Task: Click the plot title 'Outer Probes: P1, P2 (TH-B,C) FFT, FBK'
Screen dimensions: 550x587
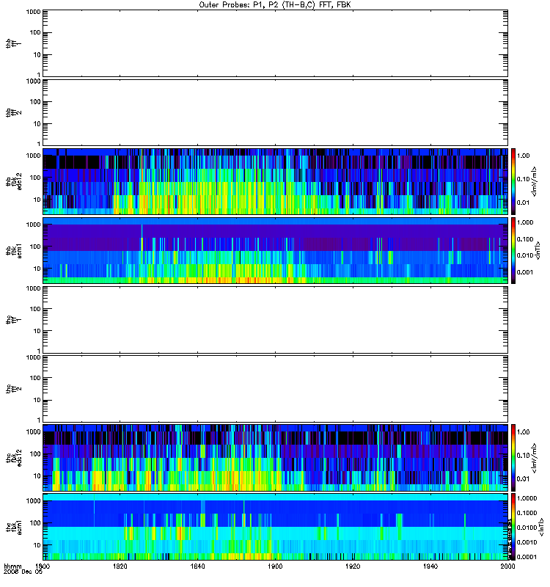Action: click(275, 5)
